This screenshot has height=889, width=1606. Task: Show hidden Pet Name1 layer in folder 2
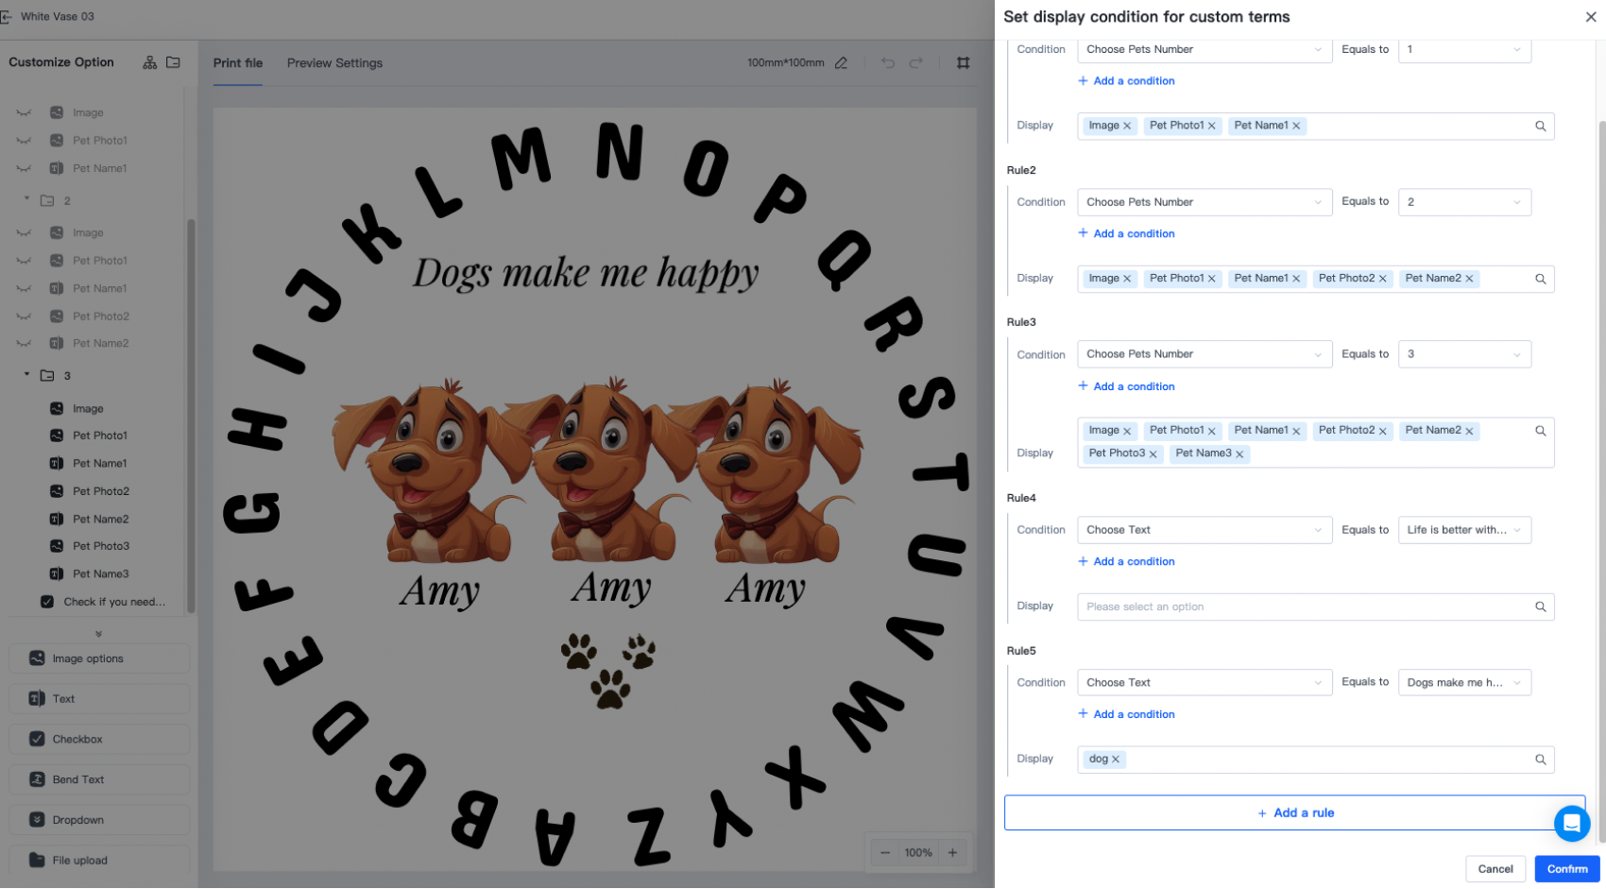[x=24, y=289]
